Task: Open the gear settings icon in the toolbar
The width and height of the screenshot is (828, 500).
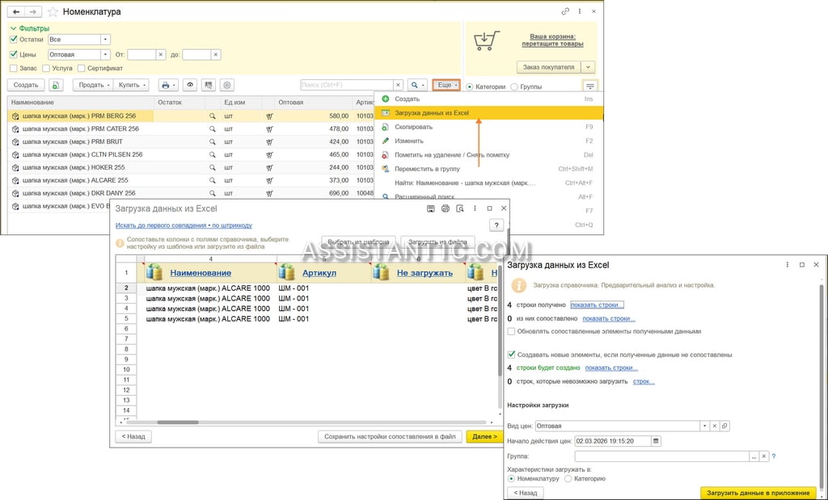Action: tap(227, 85)
